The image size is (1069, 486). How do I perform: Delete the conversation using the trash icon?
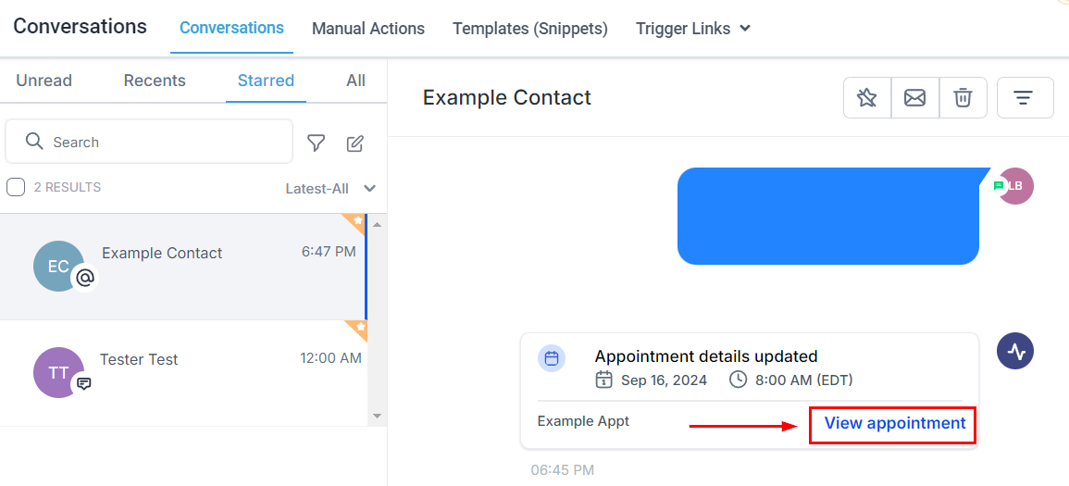[963, 98]
